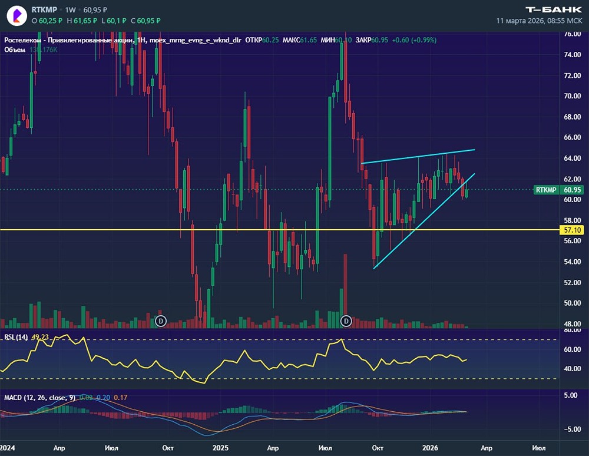589x456 pixels.
Task: Click the 1W timeframe label
Action: pyautogui.click(x=70, y=10)
